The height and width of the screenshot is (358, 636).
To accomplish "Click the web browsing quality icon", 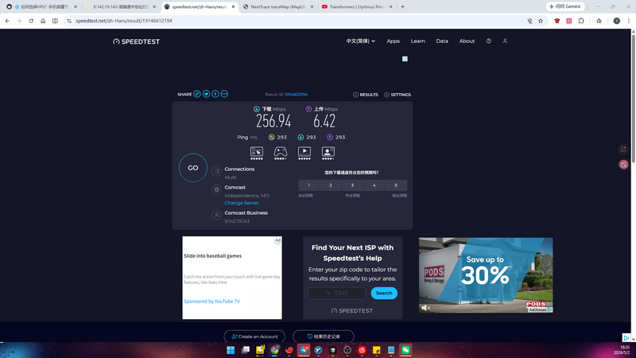I will [x=256, y=152].
